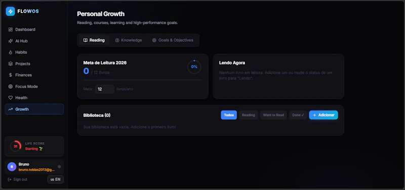405x190 pixels.
Task: Filter library by Done
Action: 298,115
